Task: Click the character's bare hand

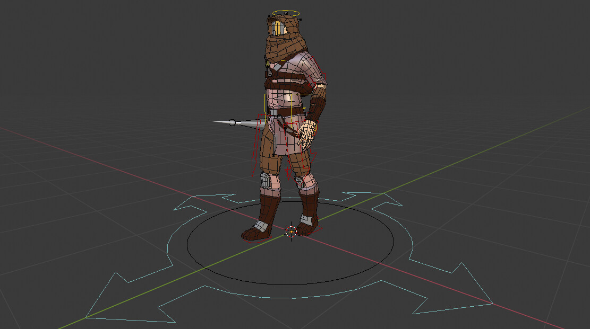Action: click(x=308, y=134)
